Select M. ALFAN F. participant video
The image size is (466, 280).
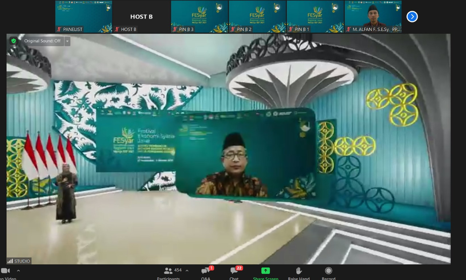(373, 17)
